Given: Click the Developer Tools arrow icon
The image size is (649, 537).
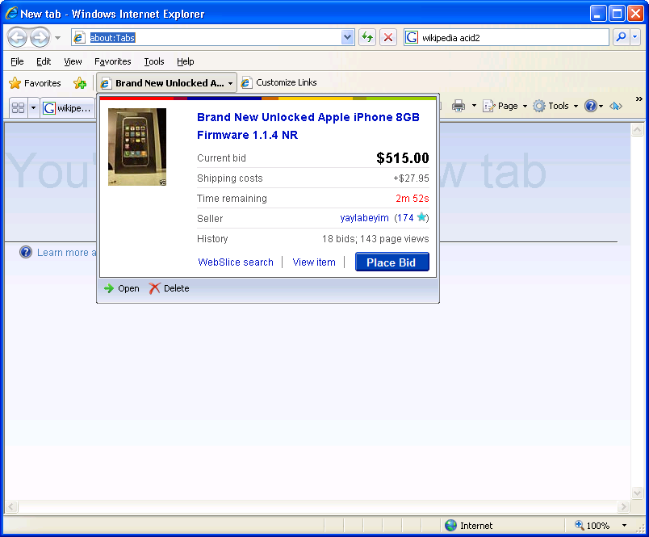Looking at the screenshot, I should (x=616, y=107).
